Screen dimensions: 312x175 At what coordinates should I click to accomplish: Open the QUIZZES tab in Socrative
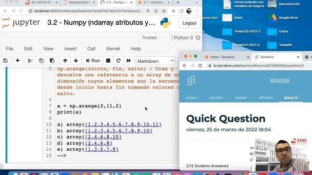pos(216,98)
